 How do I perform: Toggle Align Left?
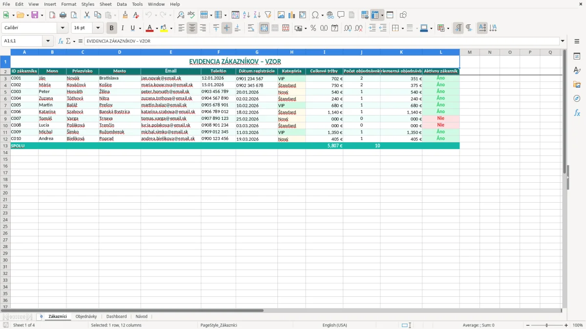(181, 28)
